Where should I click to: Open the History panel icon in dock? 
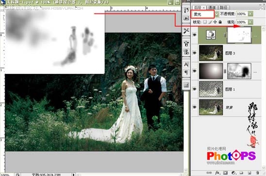pyautogui.click(x=186, y=10)
